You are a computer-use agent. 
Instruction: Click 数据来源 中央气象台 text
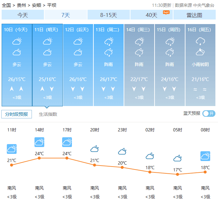tap(195, 5)
